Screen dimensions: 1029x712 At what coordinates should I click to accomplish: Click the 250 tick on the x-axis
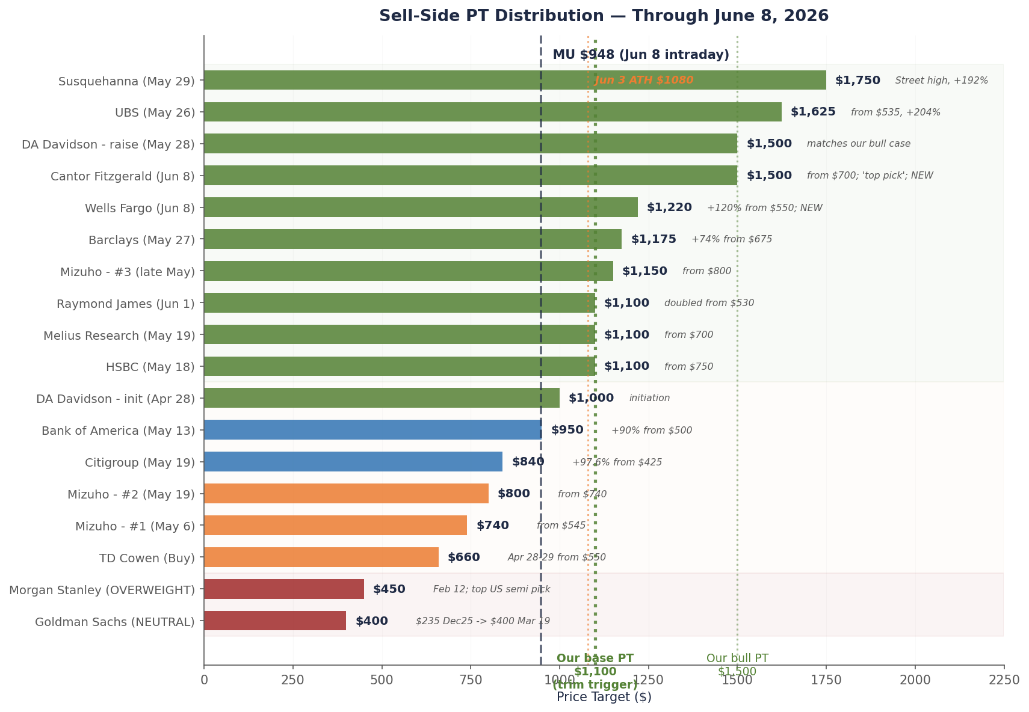[293, 680]
